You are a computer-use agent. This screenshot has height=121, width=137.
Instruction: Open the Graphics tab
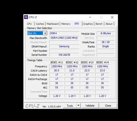[x=88, y=24]
